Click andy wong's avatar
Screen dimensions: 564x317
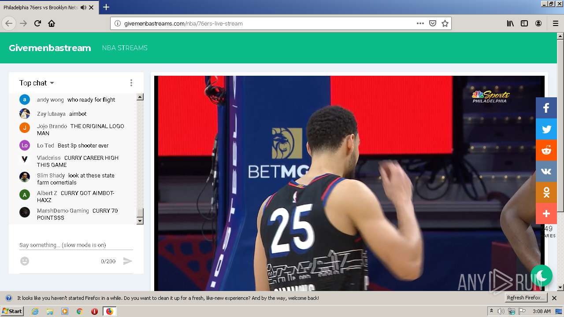pos(25,100)
